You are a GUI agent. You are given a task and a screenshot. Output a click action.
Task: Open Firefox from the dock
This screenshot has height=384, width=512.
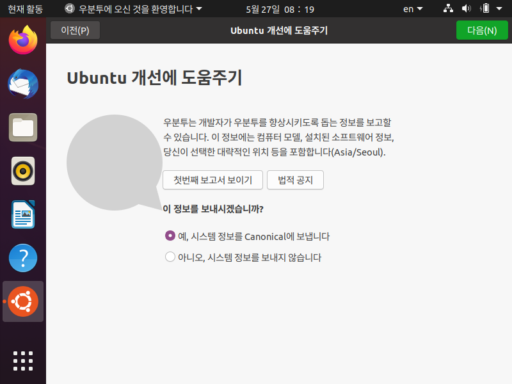point(23,40)
